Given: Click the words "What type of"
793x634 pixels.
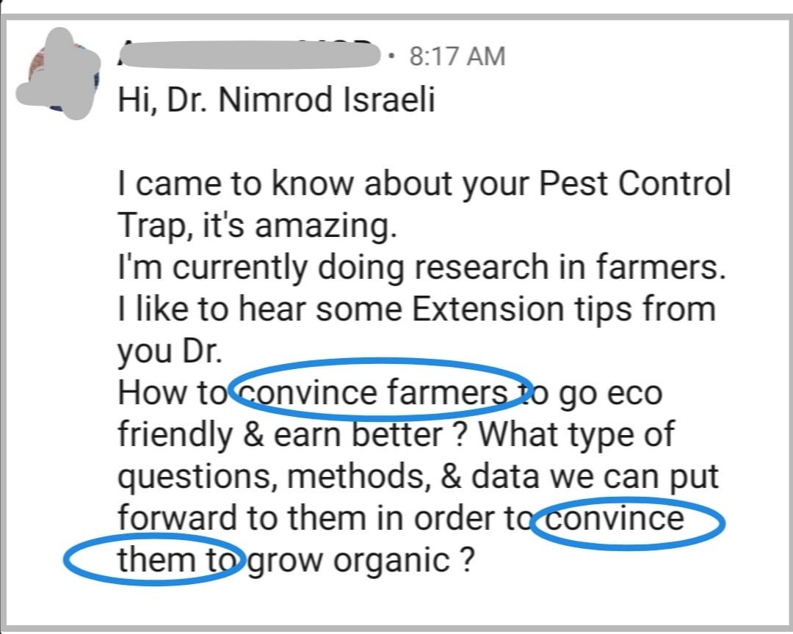Looking at the screenshot, I should pyautogui.click(x=575, y=435).
